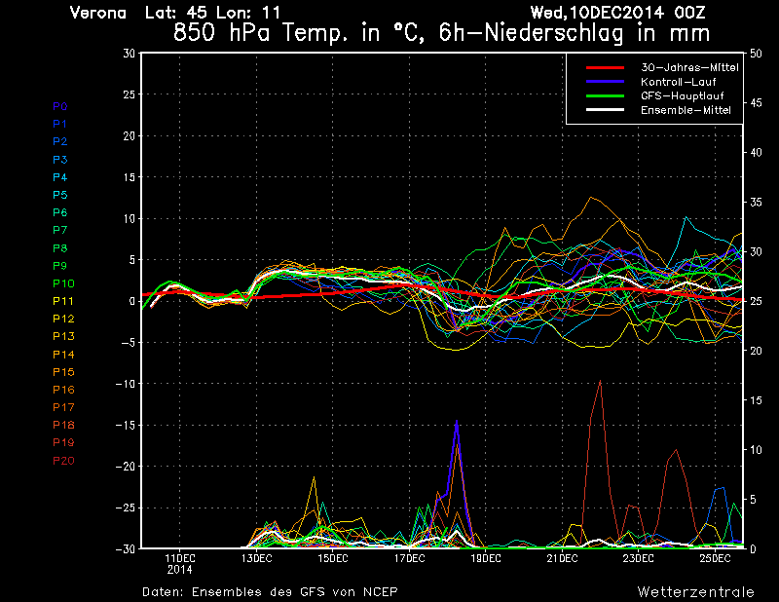779x602 pixels.
Task: Select ensemble member label P18
Action: click(x=63, y=425)
